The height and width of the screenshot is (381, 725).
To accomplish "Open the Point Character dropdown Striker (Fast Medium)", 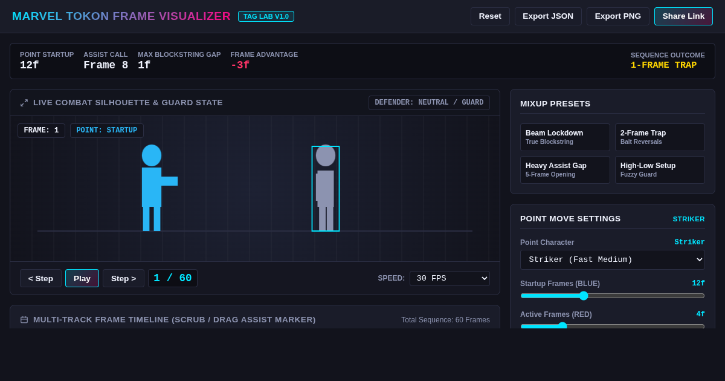I will tap(613, 259).
